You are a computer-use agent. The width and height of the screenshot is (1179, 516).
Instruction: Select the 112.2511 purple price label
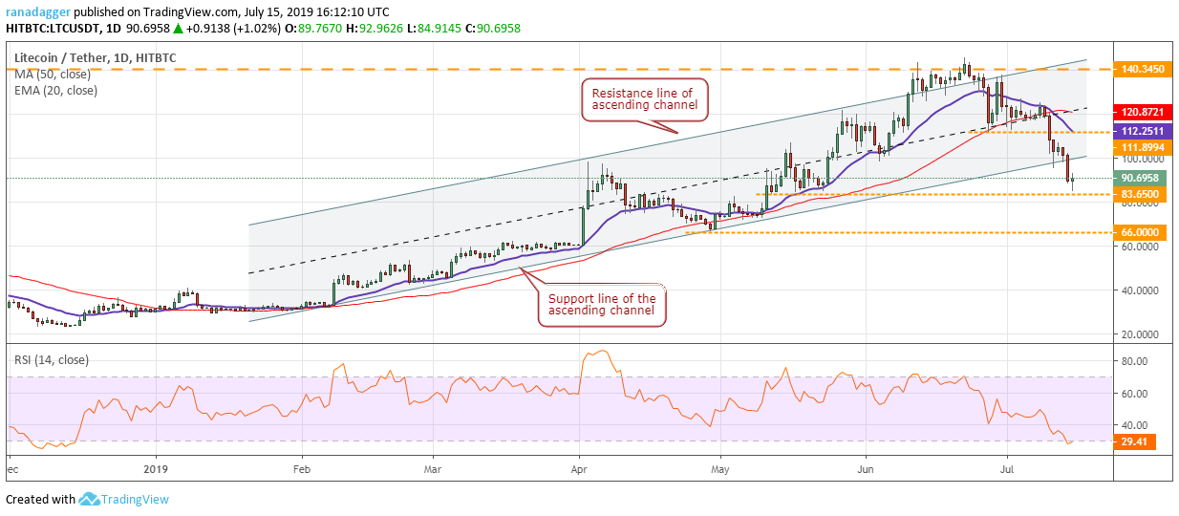1145,131
